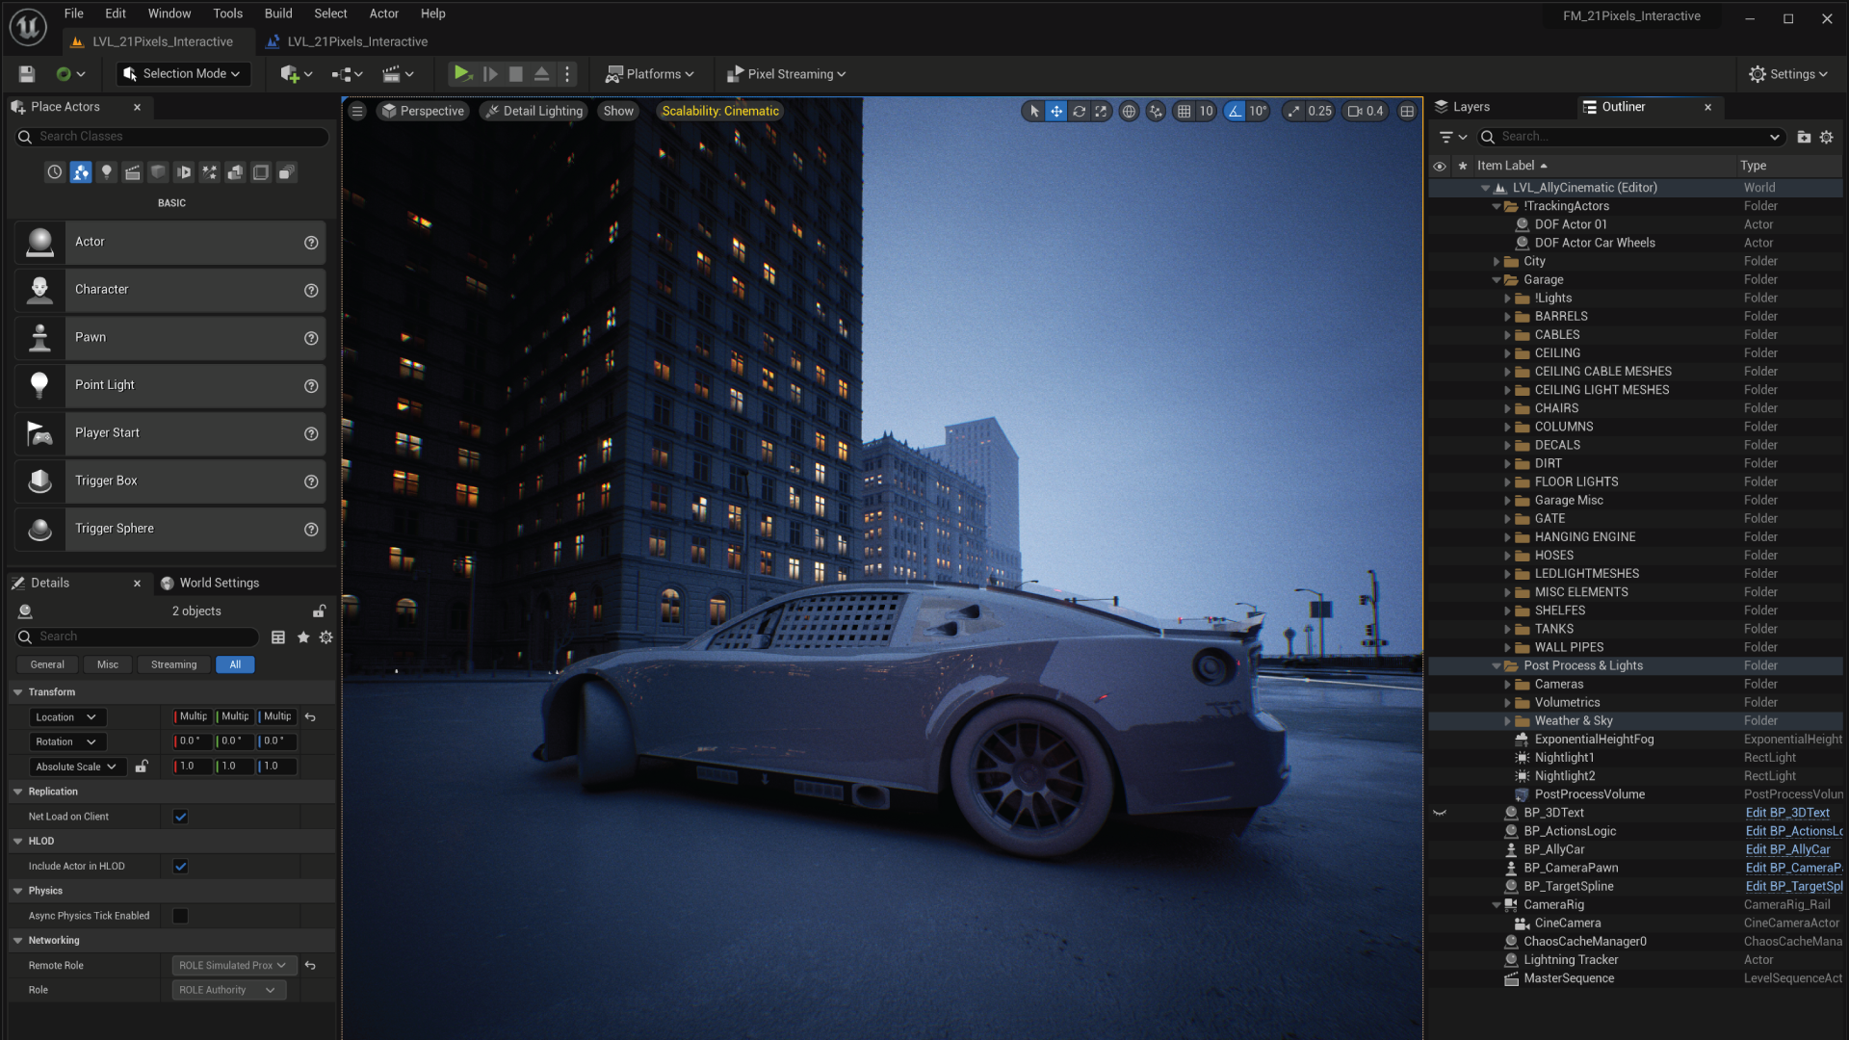Click the Play in Editor button

[462, 74]
